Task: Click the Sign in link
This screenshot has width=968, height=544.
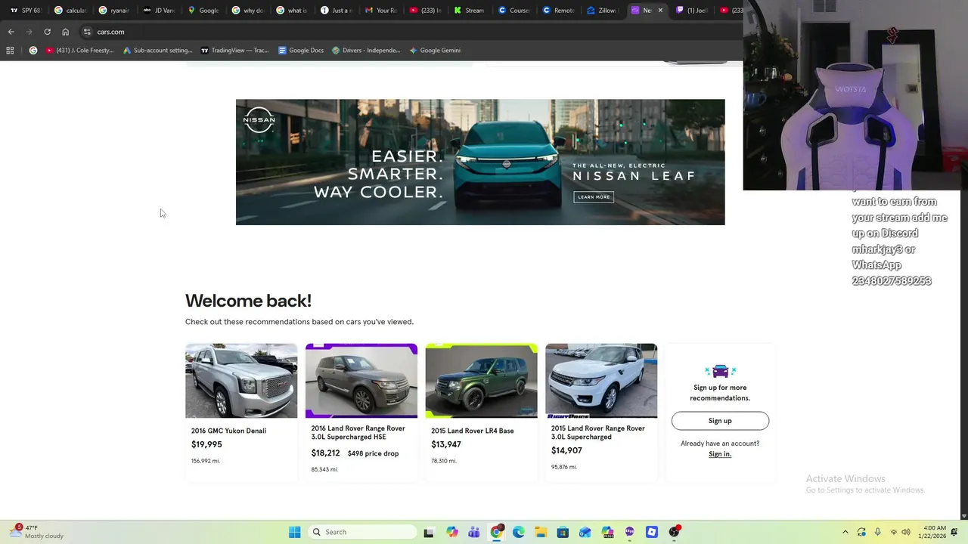Action: tap(720, 454)
